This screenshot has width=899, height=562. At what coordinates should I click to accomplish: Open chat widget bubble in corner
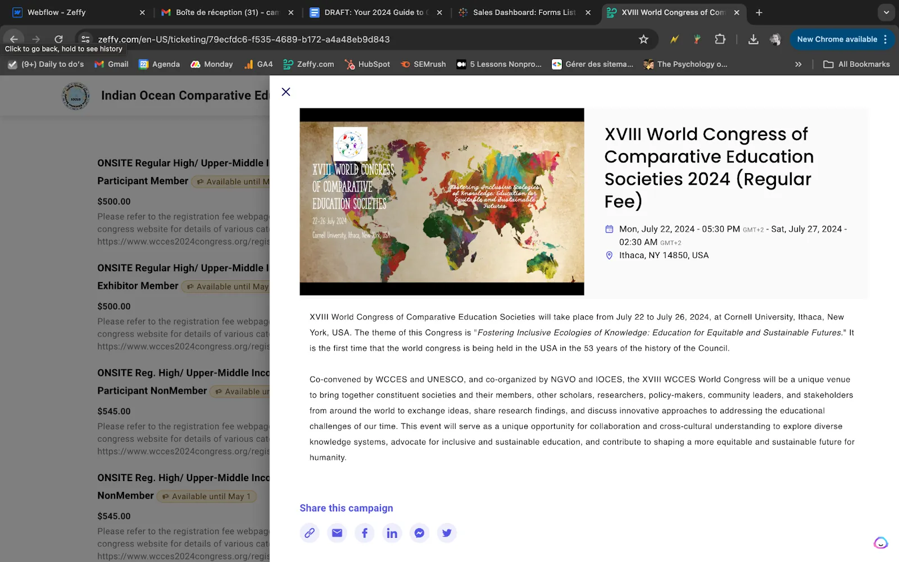tap(880, 542)
